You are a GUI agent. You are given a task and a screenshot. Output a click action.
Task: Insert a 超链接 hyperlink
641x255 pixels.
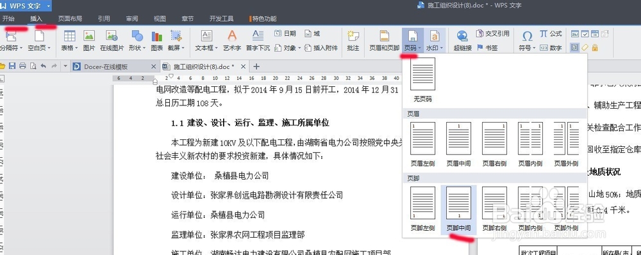(462, 40)
